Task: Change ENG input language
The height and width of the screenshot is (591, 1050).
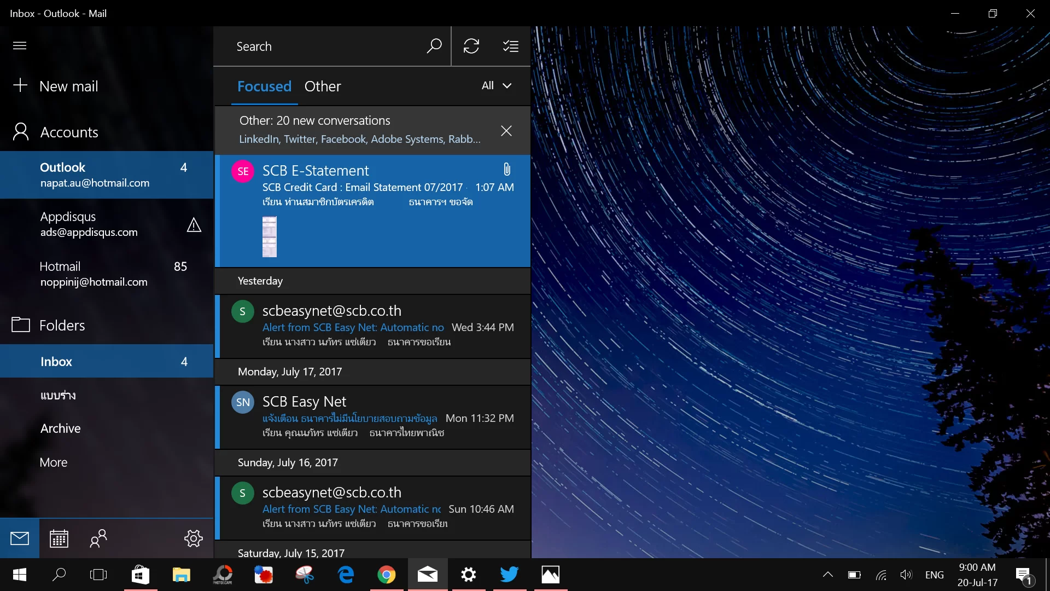Action: pyautogui.click(x=935, y=575)
